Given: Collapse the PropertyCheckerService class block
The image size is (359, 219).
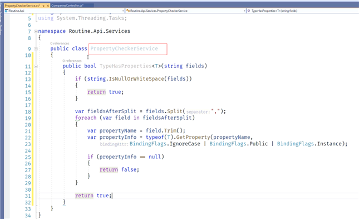Looking at the screenshot, I should [36, 49].
